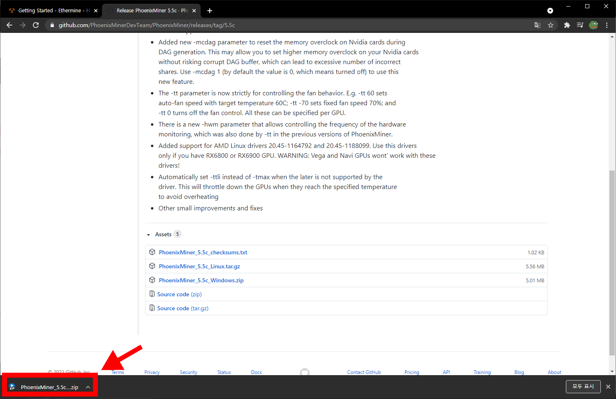Click the browser forward arrow
Screen dimensions: 616x399
[23, 25]
